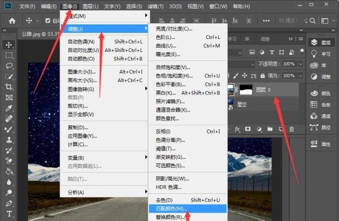Open the Libraries panel icon
This screenshot has width=339, height=221.
pyautogui.click(x=314, y=65)
